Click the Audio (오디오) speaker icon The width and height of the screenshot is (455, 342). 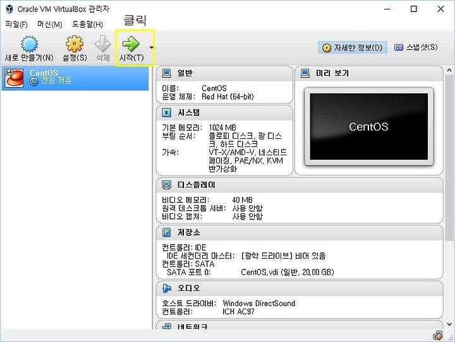[x=166, y=288]
